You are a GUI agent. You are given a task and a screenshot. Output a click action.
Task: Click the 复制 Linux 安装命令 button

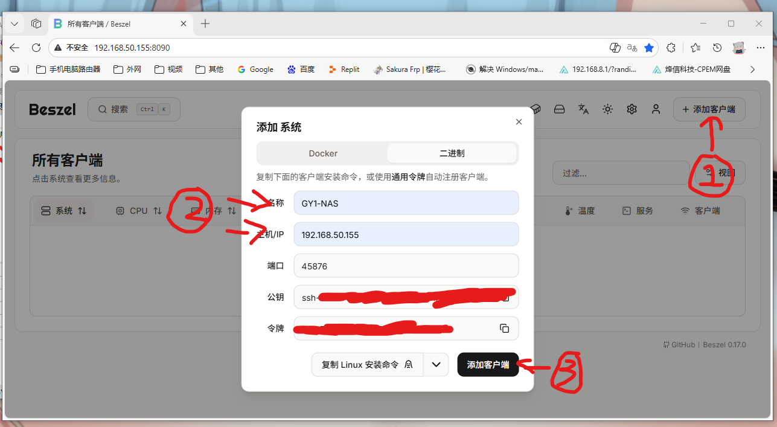pos(367,365)
